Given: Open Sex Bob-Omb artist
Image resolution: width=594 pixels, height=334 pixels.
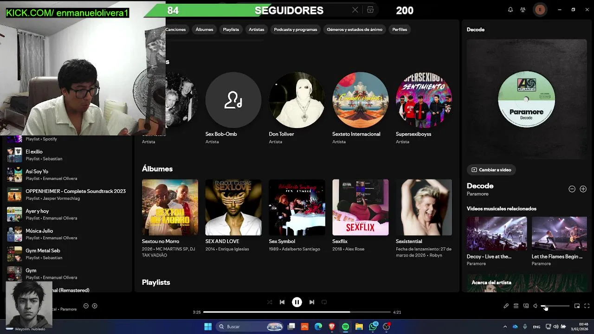Looking at the screenshot, I should coord(233,100).
